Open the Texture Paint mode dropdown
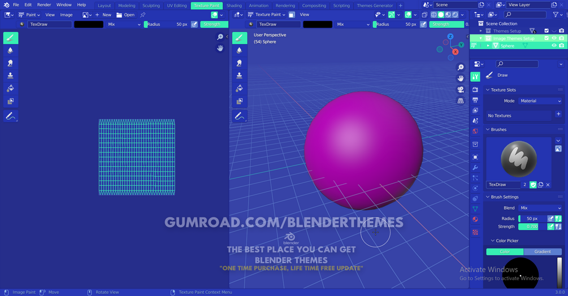 click(267, 15)
